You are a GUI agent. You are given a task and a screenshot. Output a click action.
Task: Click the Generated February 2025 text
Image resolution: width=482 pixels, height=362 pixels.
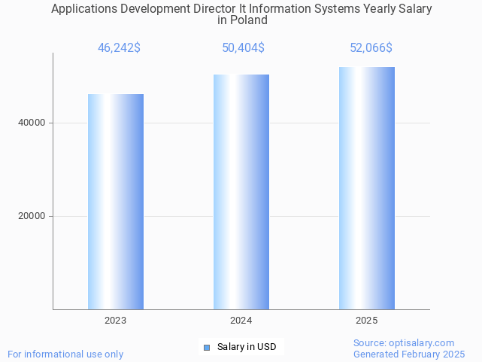click(409, 354)
